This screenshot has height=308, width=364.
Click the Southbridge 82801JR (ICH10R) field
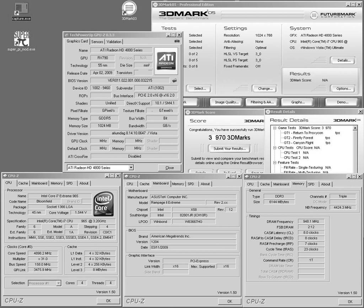[x=194, y=215]
